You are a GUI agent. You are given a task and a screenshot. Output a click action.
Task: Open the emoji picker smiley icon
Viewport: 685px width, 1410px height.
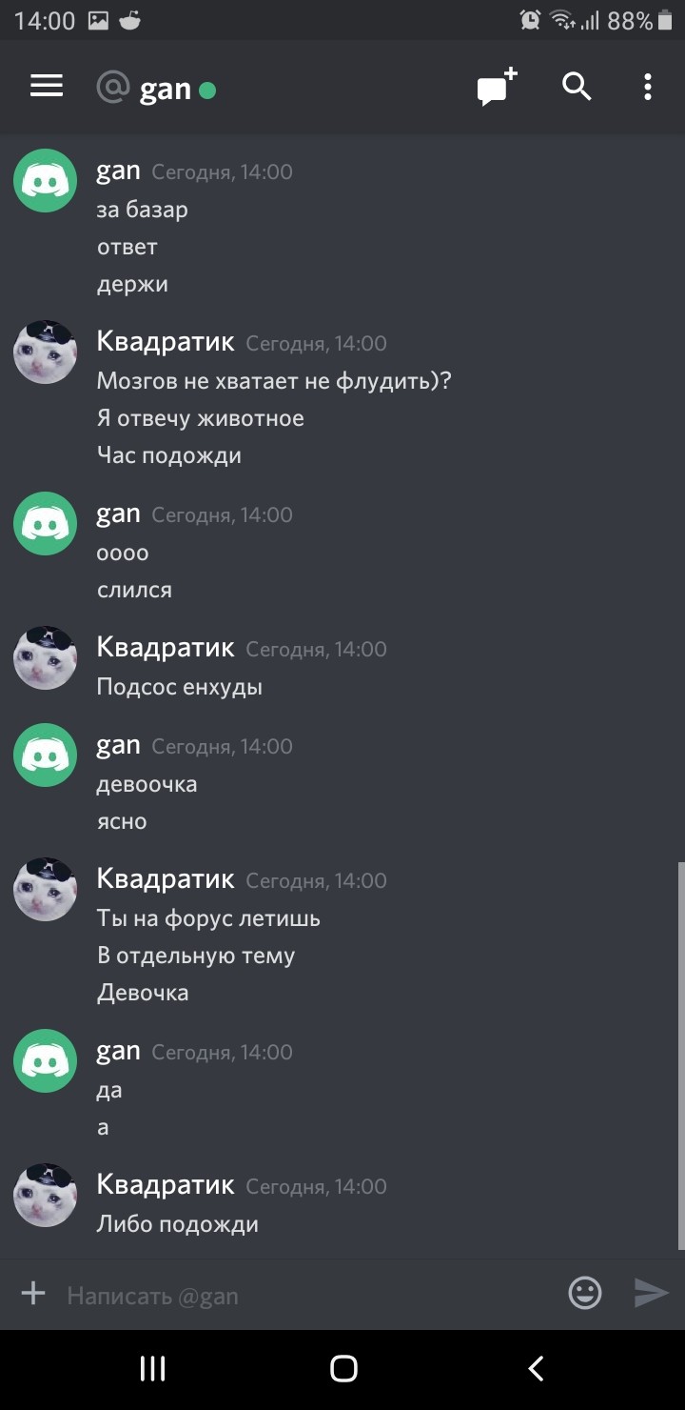coord(585,1293)
